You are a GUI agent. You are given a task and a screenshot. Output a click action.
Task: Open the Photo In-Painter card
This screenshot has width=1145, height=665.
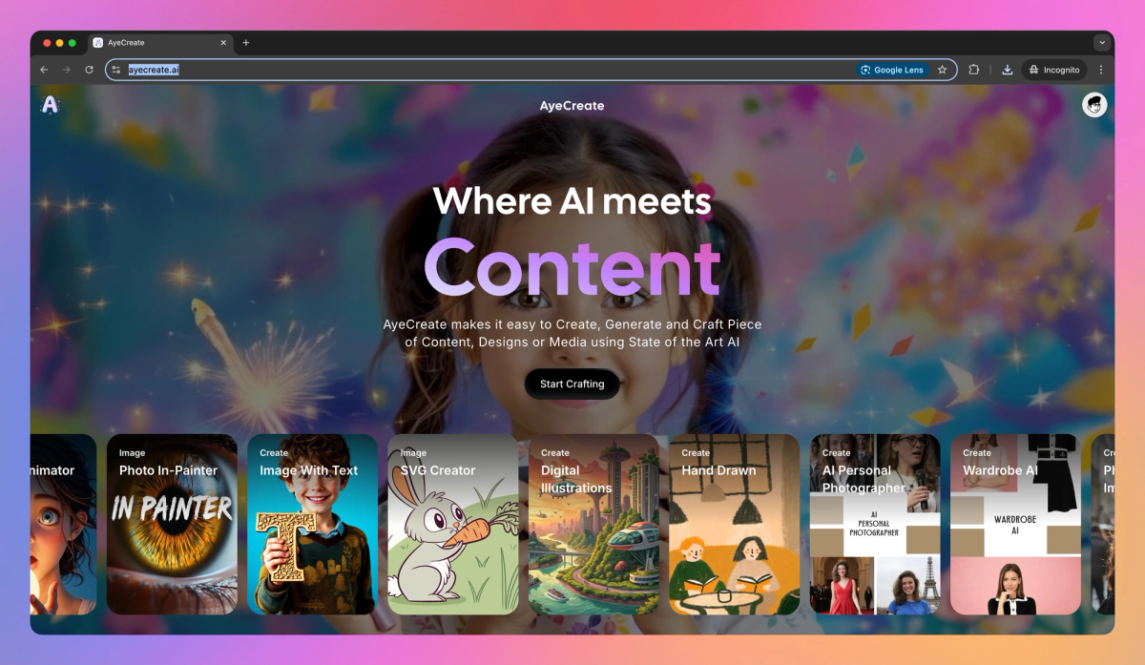(173, 525)
